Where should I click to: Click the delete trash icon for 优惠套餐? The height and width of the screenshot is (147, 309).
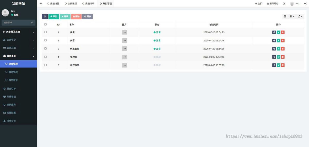click(x=283, y=49)
